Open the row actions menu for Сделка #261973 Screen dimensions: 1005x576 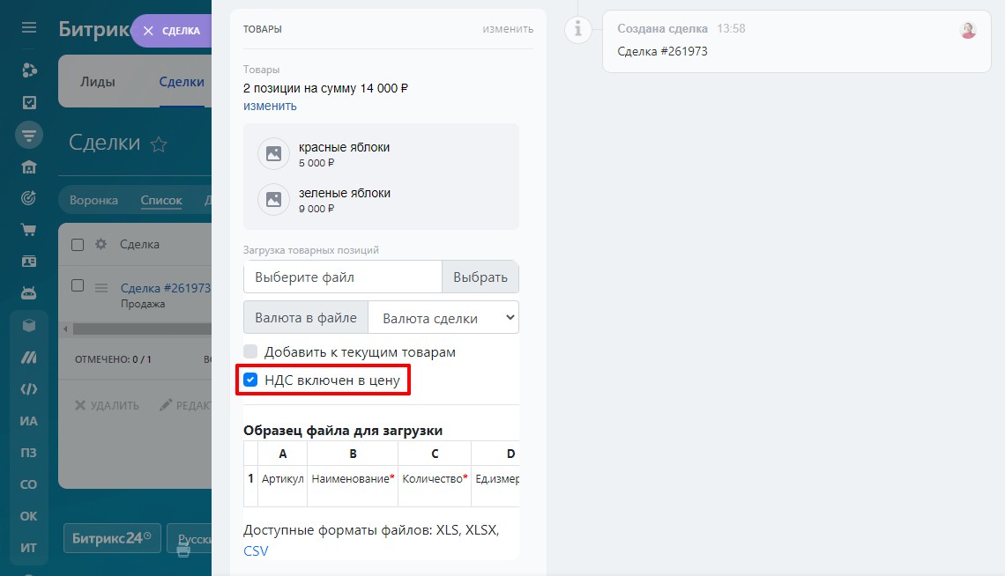(100, 287)
